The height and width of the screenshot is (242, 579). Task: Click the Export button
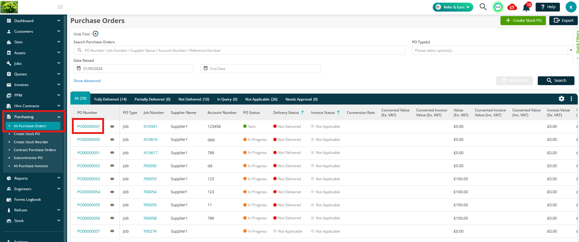pyautogui.click(x=564, y=20)
